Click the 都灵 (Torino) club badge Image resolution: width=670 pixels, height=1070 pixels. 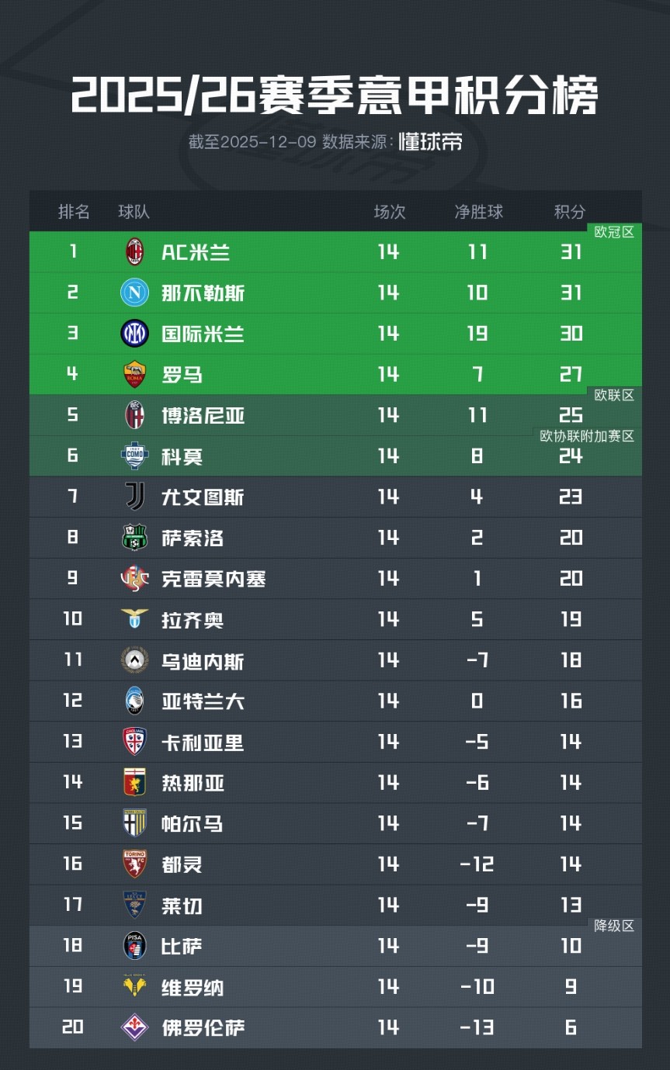pyautogui.click(x=134, y=864)
